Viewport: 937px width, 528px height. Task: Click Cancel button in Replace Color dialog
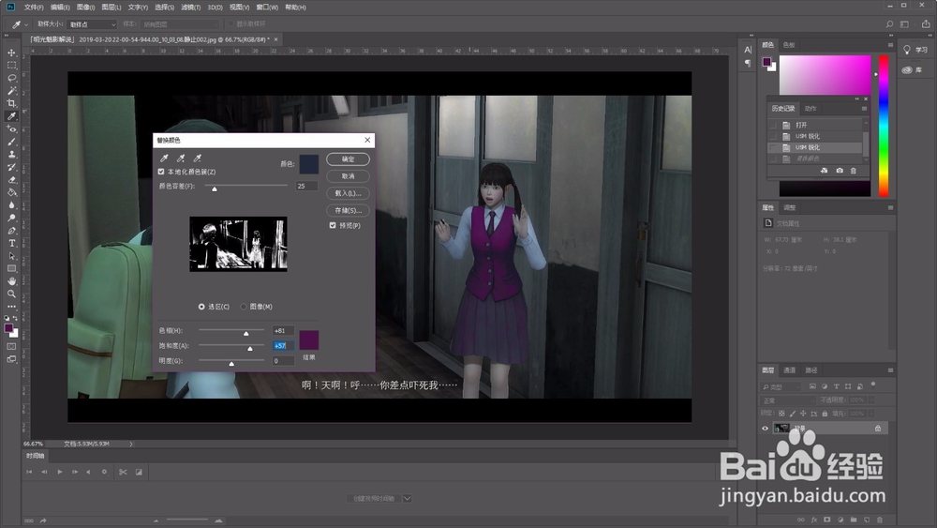348,176
